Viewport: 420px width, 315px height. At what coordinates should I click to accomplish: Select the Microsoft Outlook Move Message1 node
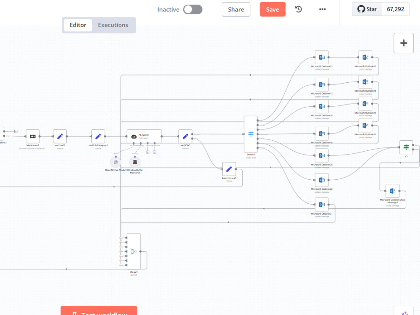[x=392, y=191]
